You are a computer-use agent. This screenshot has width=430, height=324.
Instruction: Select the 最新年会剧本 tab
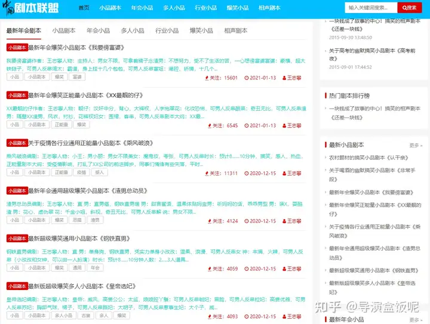23,30
